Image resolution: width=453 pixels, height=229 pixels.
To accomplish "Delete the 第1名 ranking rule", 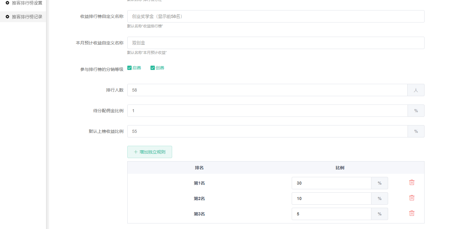I will (412, 182).
